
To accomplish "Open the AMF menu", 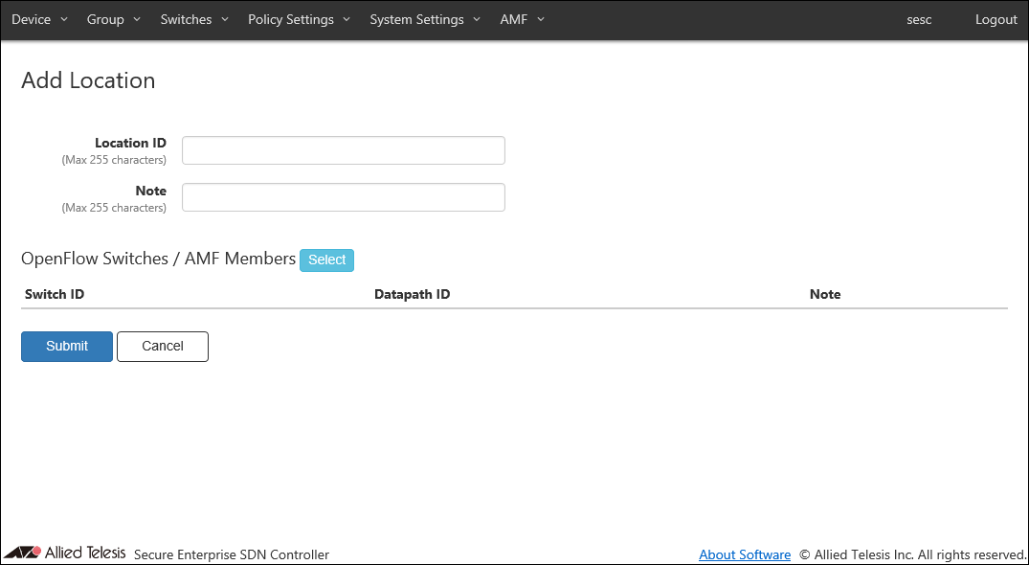I will 522,20.
